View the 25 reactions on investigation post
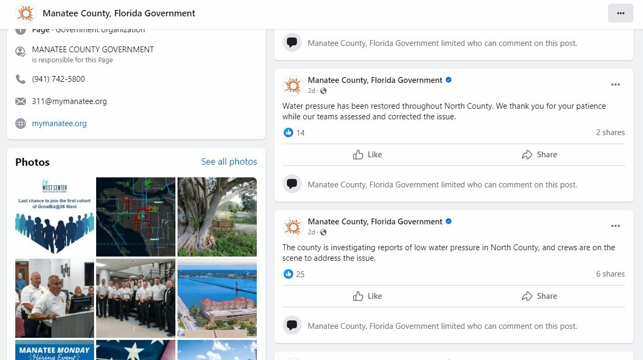The width and height of the screenshot is (643, 360). click(294, 274)
